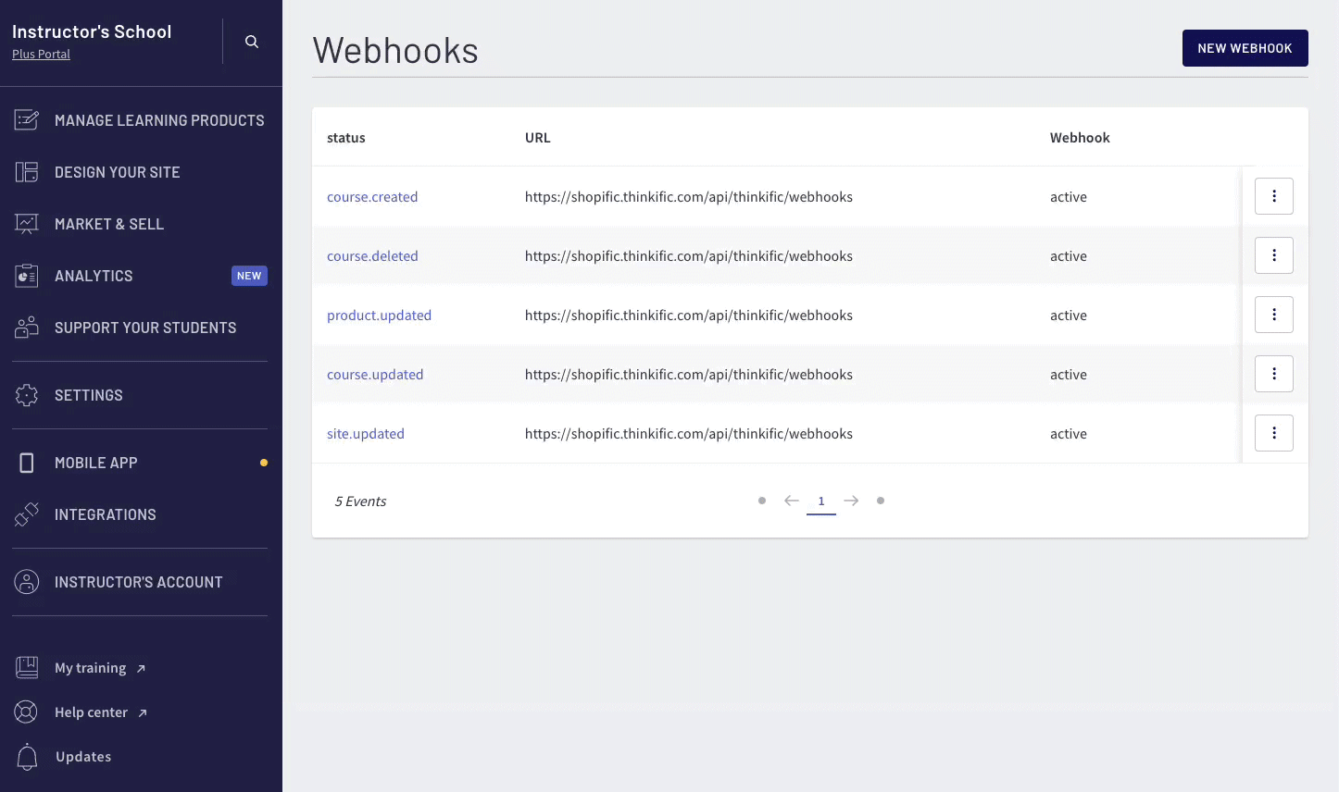Open Settings using the gear icon
This screenshot has width=1339, height=792.
27,395
